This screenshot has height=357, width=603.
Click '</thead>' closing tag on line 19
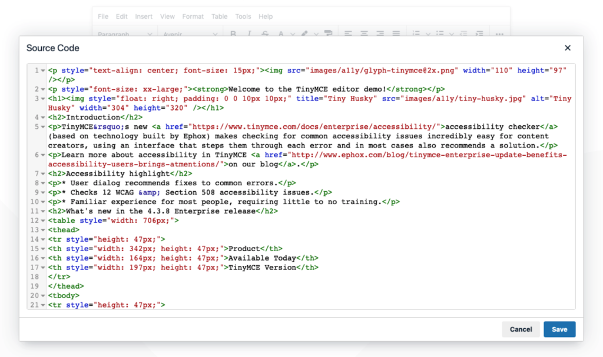(x=66, y=286)
